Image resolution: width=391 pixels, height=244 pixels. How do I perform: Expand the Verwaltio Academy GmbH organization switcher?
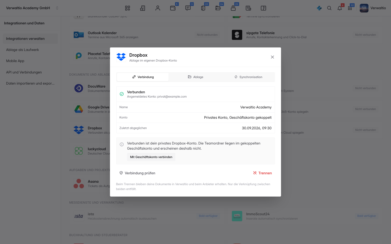pos(32,8)
